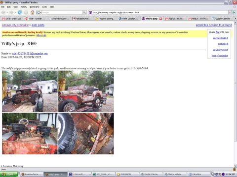Open the 'More info' link in warning

41,35
